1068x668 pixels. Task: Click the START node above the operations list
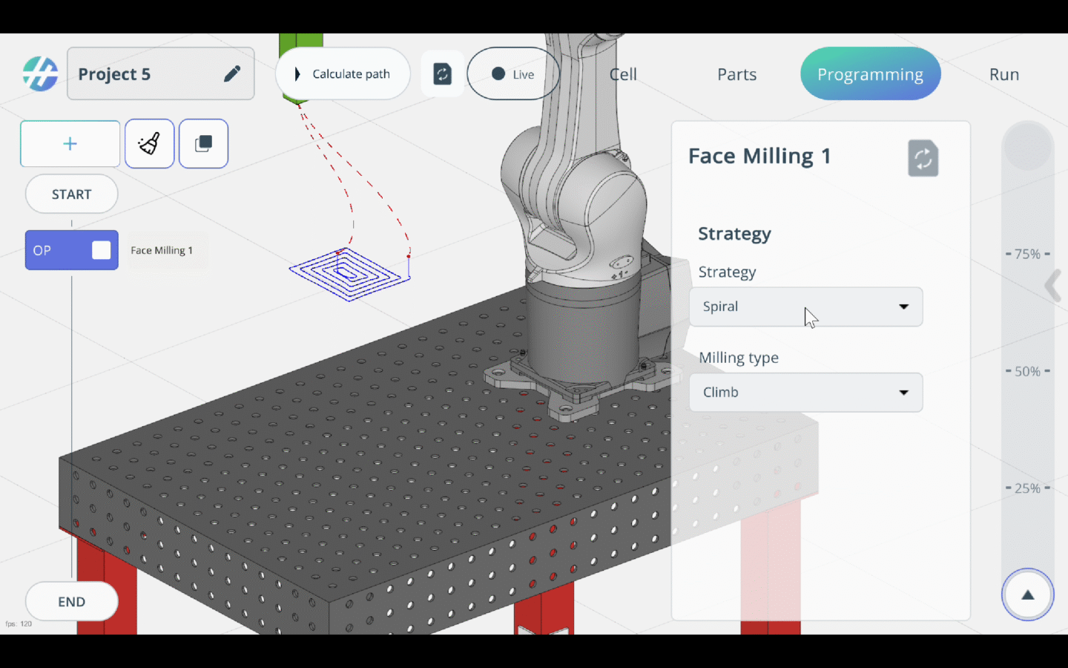[x=70, y=194]
